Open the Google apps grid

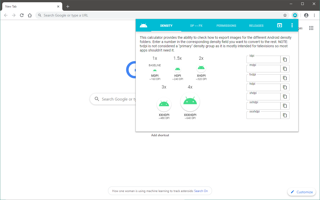click(x=311, y=28)
